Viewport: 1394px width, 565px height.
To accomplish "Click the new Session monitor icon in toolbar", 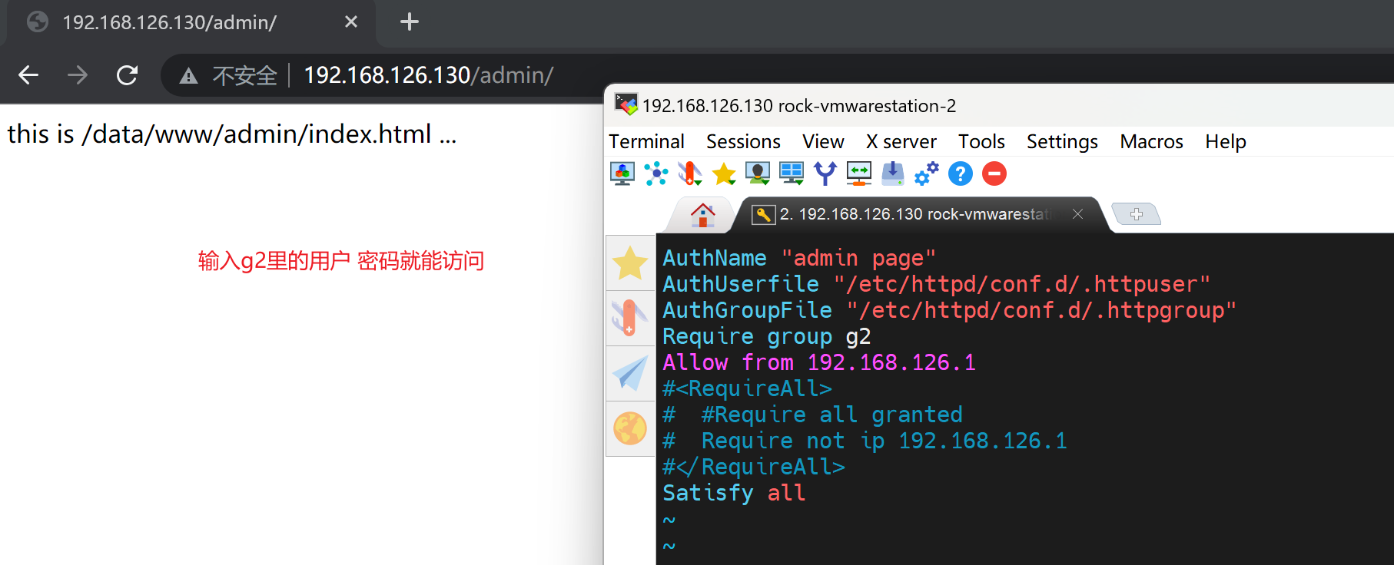I will click(x=622, y=174).
